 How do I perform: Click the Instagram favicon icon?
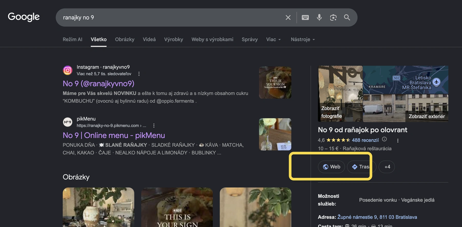[x=68, y=70]
